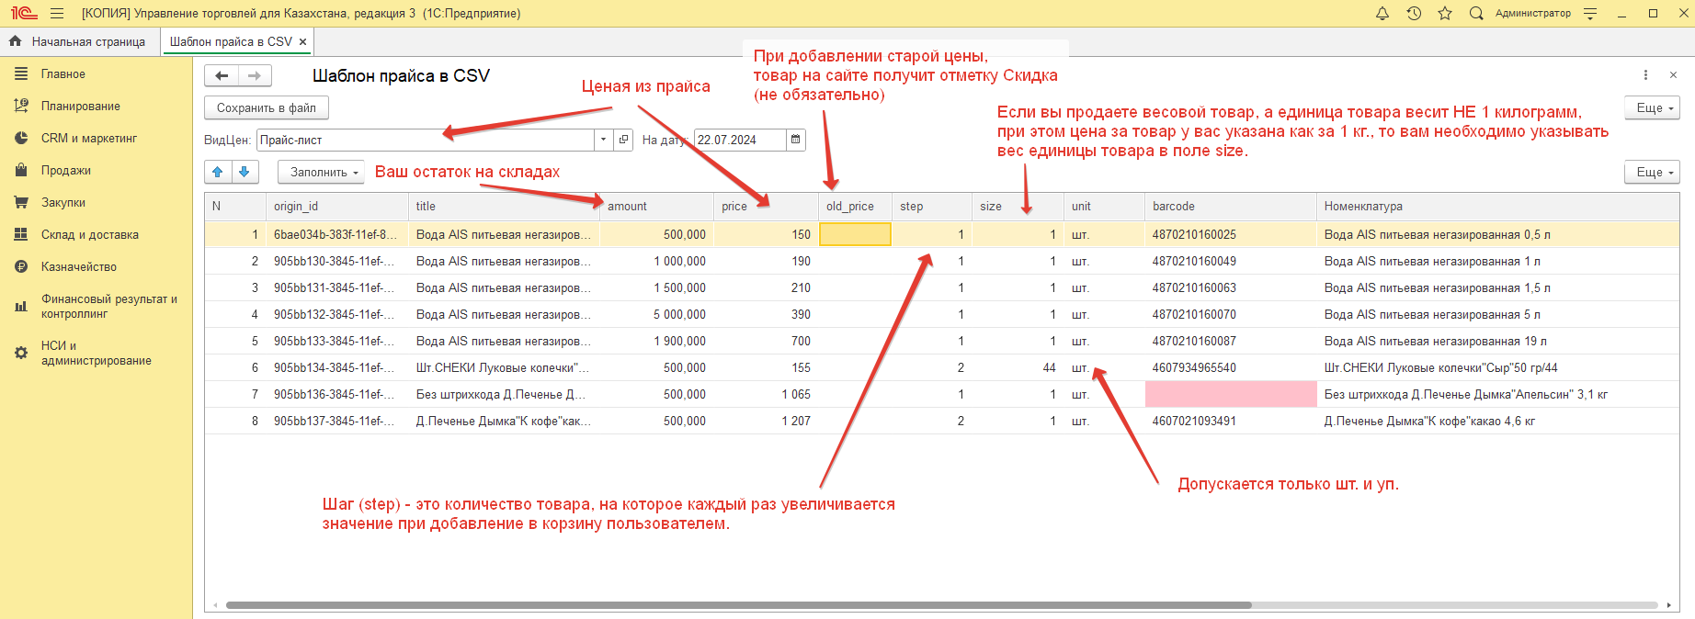
Task: Click the pink empty barcode cell
Action: pyautogui.click(x=1230, y=394)
